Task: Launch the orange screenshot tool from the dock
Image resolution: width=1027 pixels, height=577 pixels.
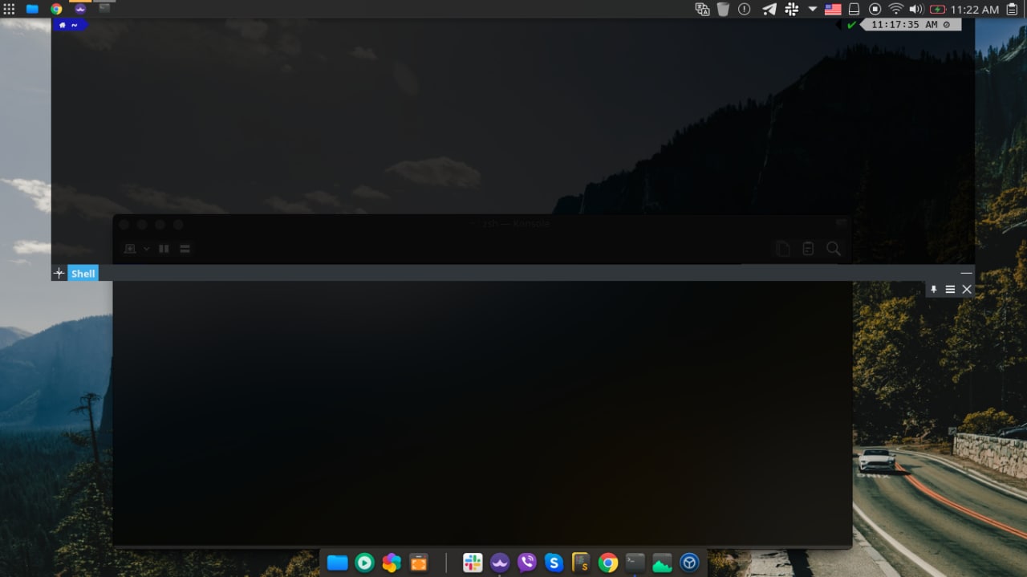Action: (x=419, y=563)
